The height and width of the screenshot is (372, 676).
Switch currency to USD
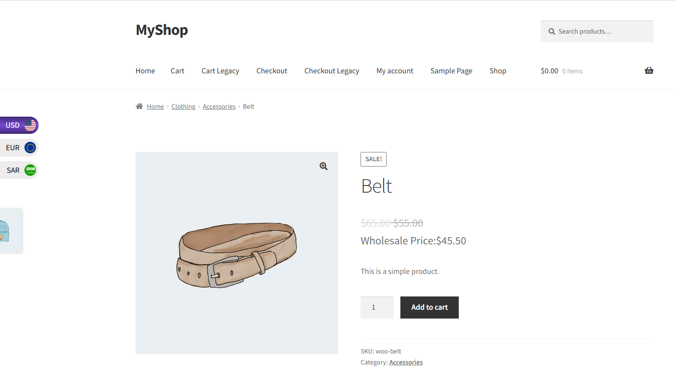(18, 125)
